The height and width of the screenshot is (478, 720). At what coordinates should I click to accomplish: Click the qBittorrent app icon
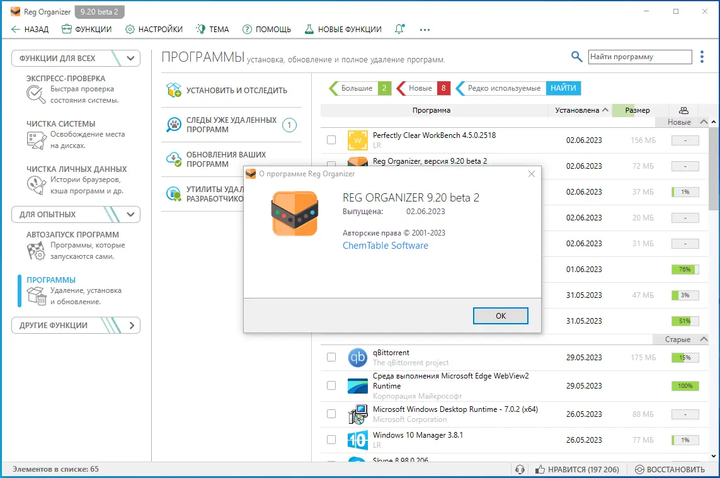click(x=358, y=357)
